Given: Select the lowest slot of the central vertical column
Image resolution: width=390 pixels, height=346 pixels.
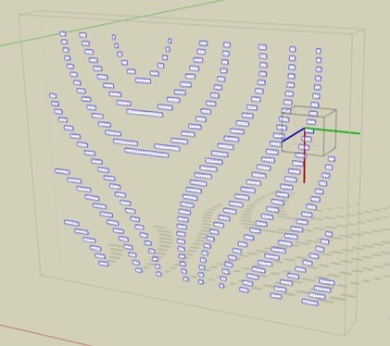Looking at the screenshot, I should coord(185,278).
